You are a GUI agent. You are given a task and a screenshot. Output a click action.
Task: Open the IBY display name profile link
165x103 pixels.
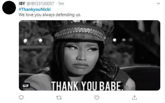click(22, 4)
